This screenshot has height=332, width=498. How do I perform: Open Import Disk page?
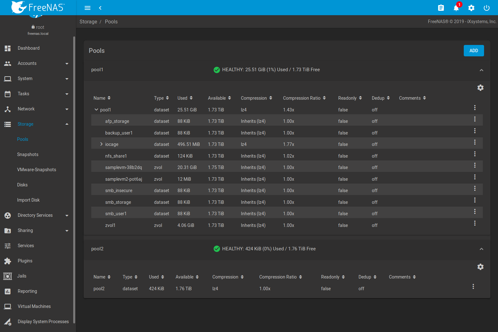[28, 200]
